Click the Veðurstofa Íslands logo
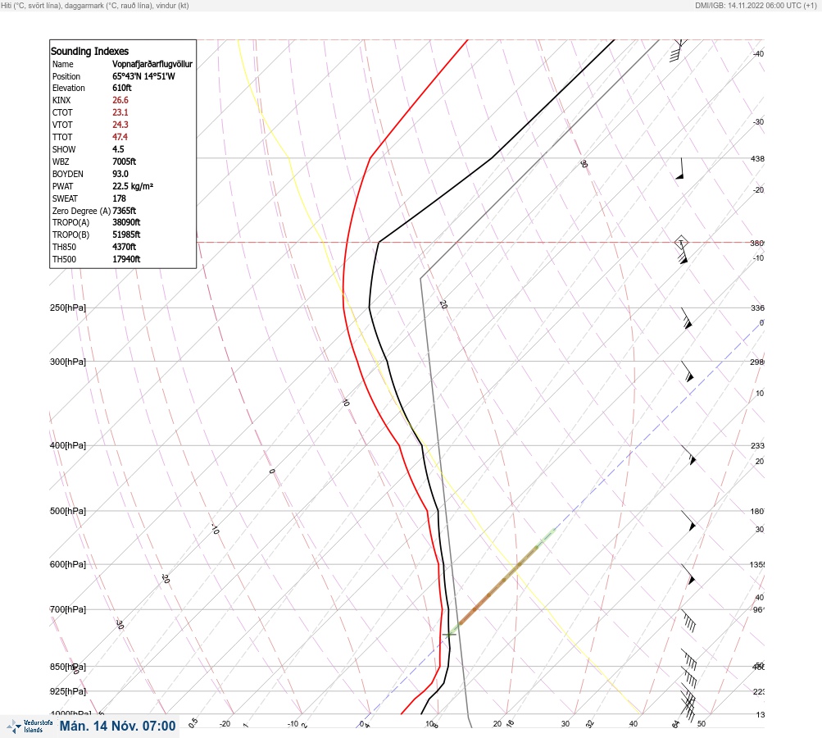Image resolution: width=822 pixels, height=738 pixels. pos(30,727)
